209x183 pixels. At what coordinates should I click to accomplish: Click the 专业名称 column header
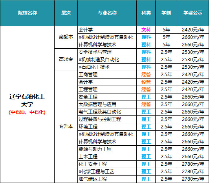[107, 13]
